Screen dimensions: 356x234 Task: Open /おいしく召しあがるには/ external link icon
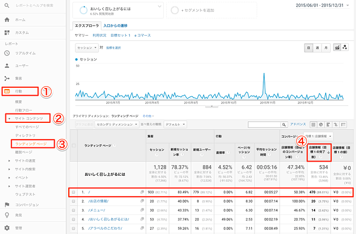(x=142, y=219)
